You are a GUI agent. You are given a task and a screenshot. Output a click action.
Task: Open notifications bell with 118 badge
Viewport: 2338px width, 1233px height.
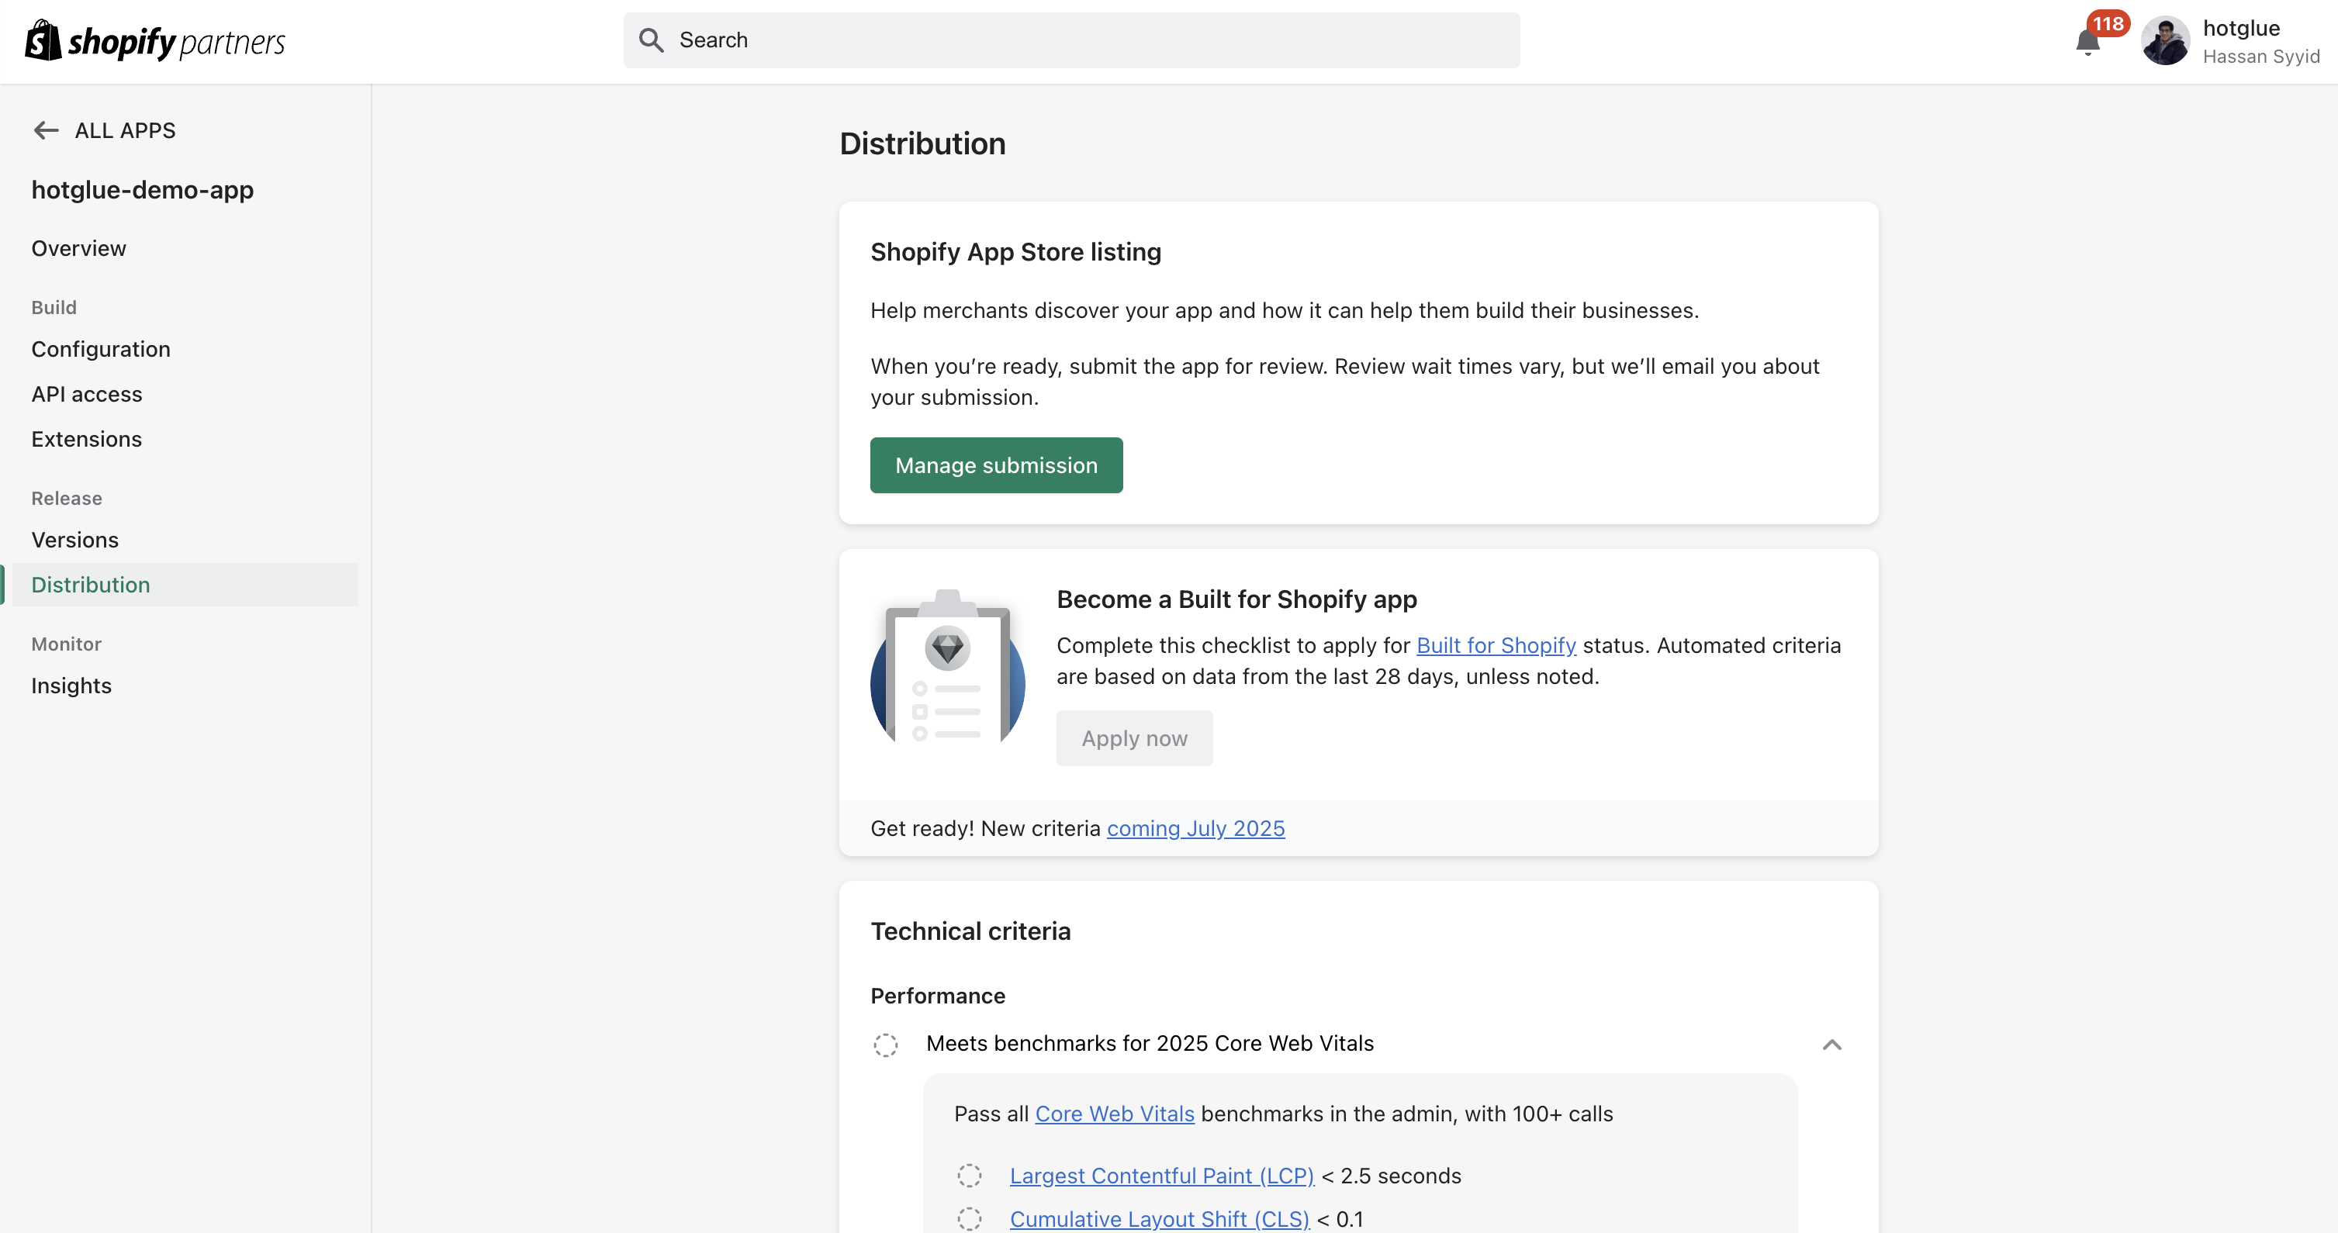pyautogui.click(x=2087, y=42)
